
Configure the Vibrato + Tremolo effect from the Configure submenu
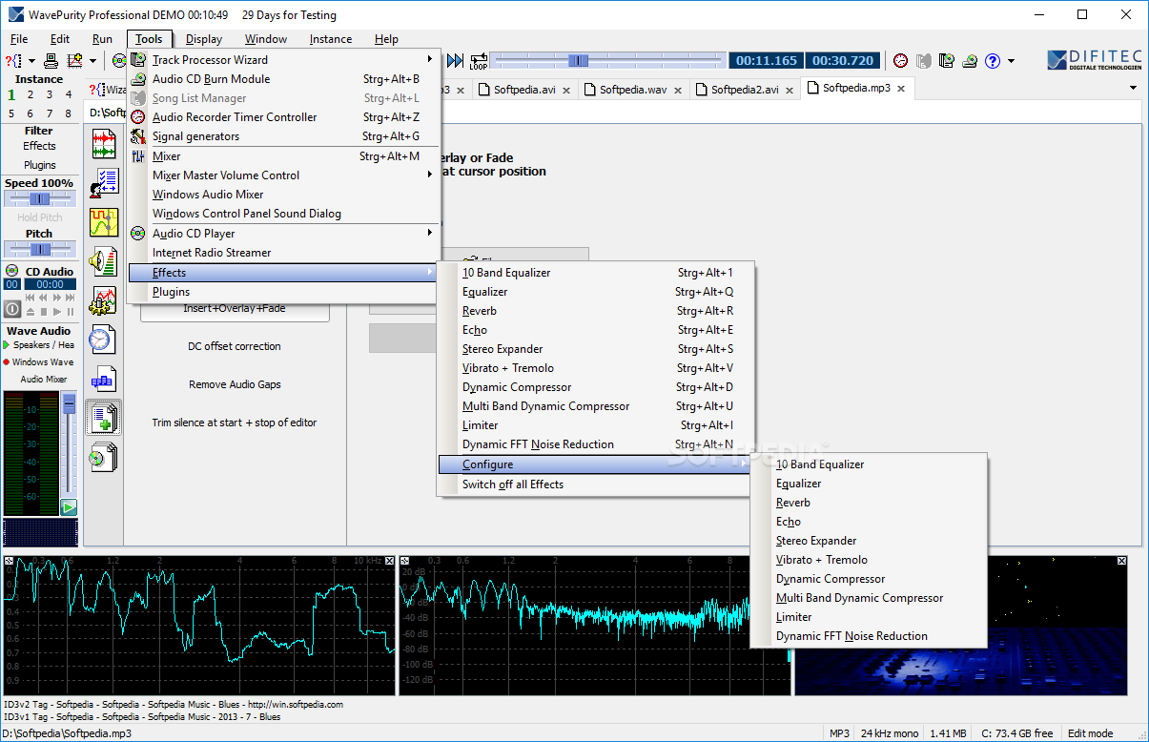point(869,560)
